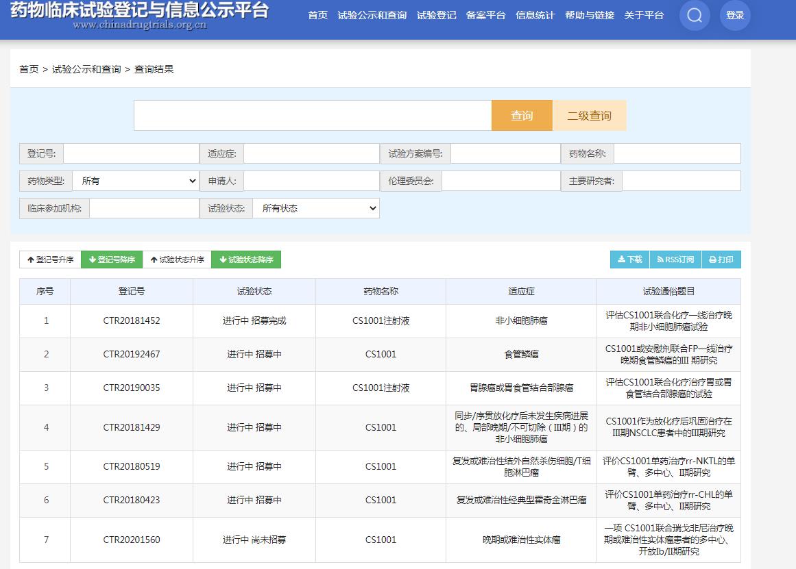Click title 评价CS1001单药治疗rr-CHL
The width and height of the screenshot is (796, 569).
coord(668,500)
